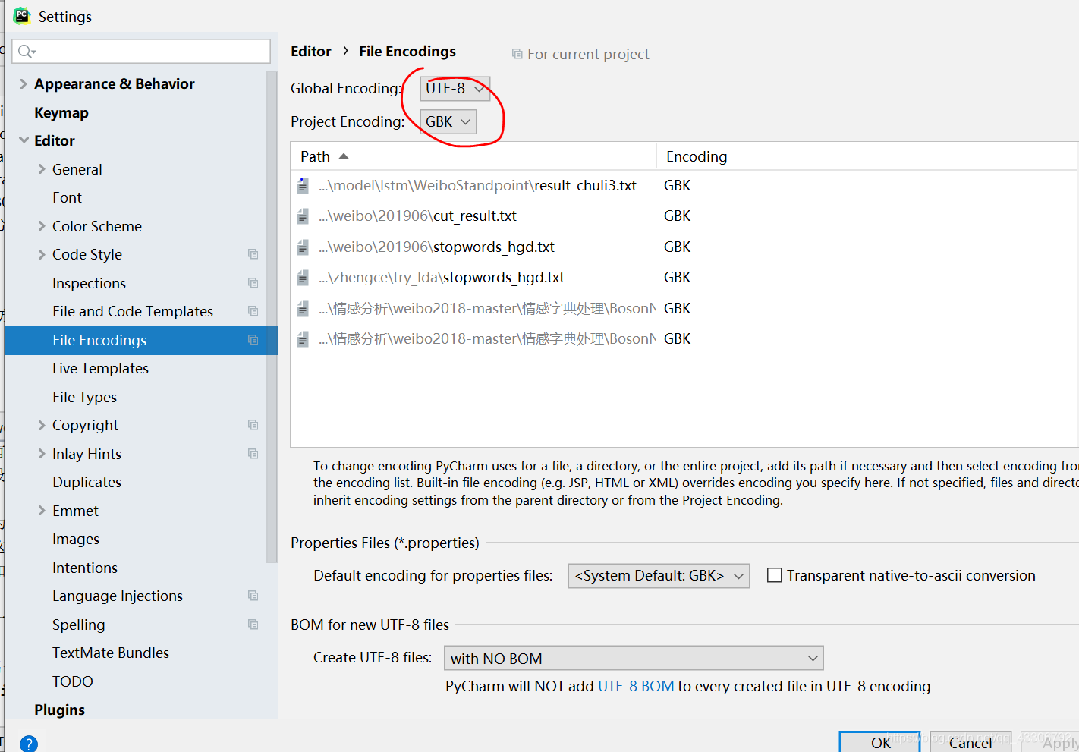The image size is (1079, 752).
Task: Open Language Injections settings
Action: coord(118,596)
